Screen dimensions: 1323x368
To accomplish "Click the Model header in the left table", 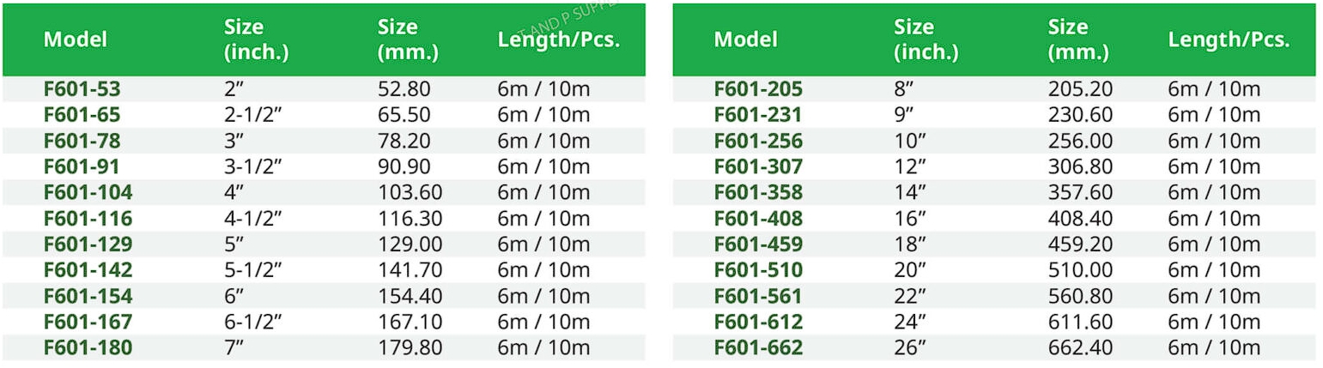I will pyautogui.click(x=75, y=39).
